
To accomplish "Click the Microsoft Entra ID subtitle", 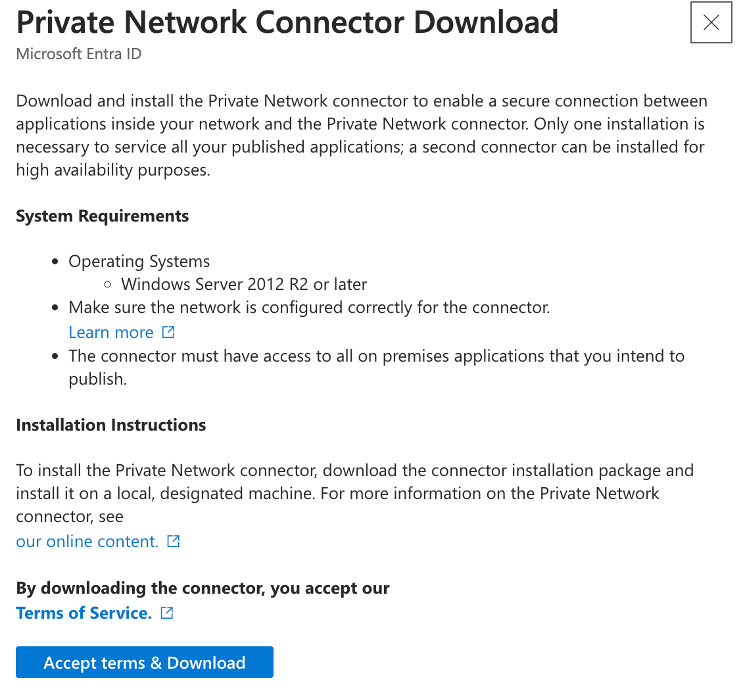I will click(x=78, y=54).
